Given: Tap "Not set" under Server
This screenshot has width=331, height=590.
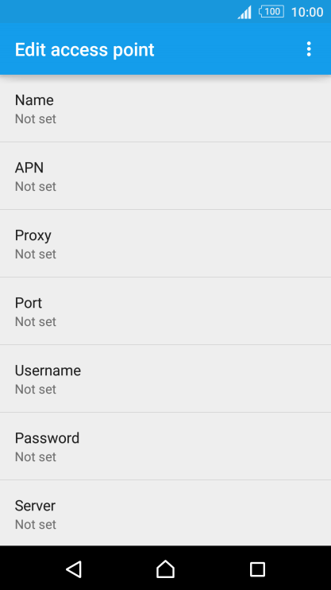Looking at the screenshot, I should point(35,525).
